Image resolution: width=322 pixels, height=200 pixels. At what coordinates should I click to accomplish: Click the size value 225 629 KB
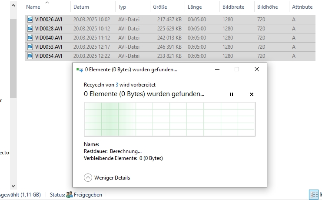coord(169,28)
